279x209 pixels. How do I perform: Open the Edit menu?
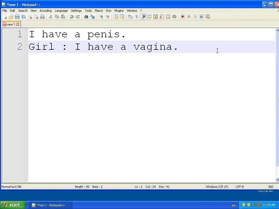click(13, 11)
